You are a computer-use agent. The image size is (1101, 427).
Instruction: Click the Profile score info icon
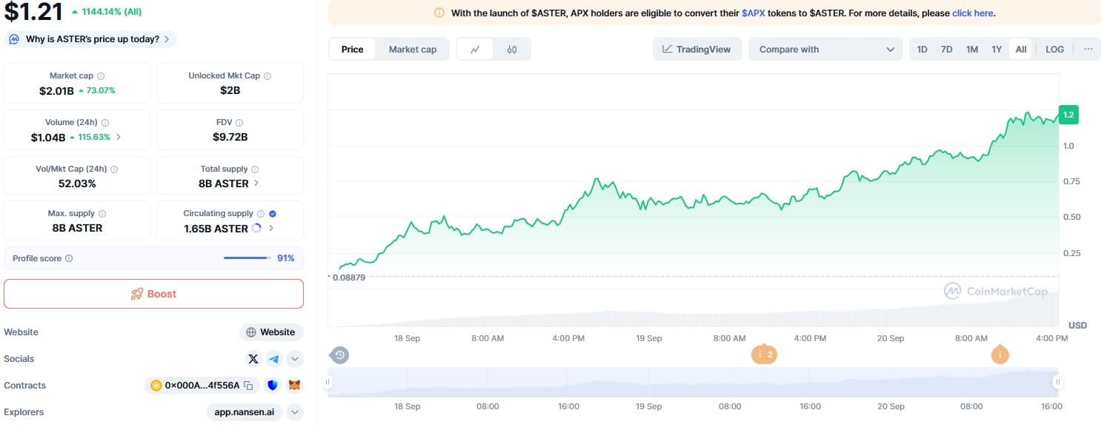click(x=69, y=259)
